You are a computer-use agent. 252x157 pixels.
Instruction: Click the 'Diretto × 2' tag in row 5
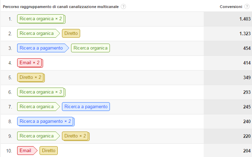[31, 78]
